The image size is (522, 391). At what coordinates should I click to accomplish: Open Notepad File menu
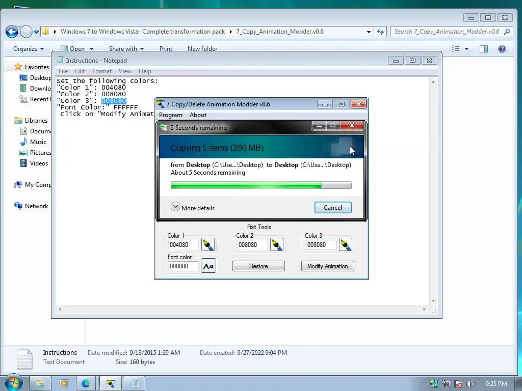63,71
